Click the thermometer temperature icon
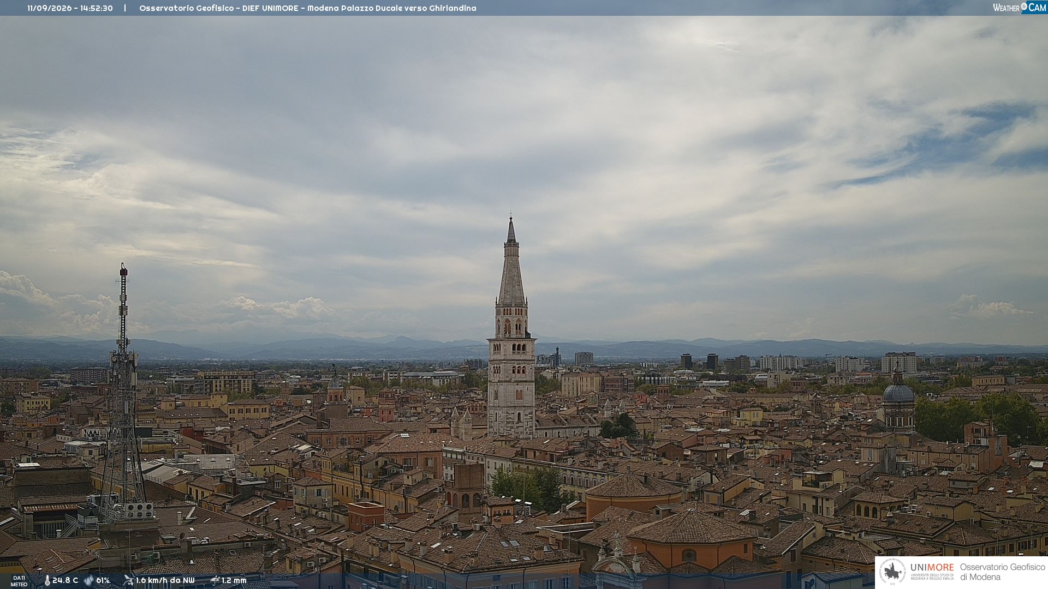 [x=47, y=580]
